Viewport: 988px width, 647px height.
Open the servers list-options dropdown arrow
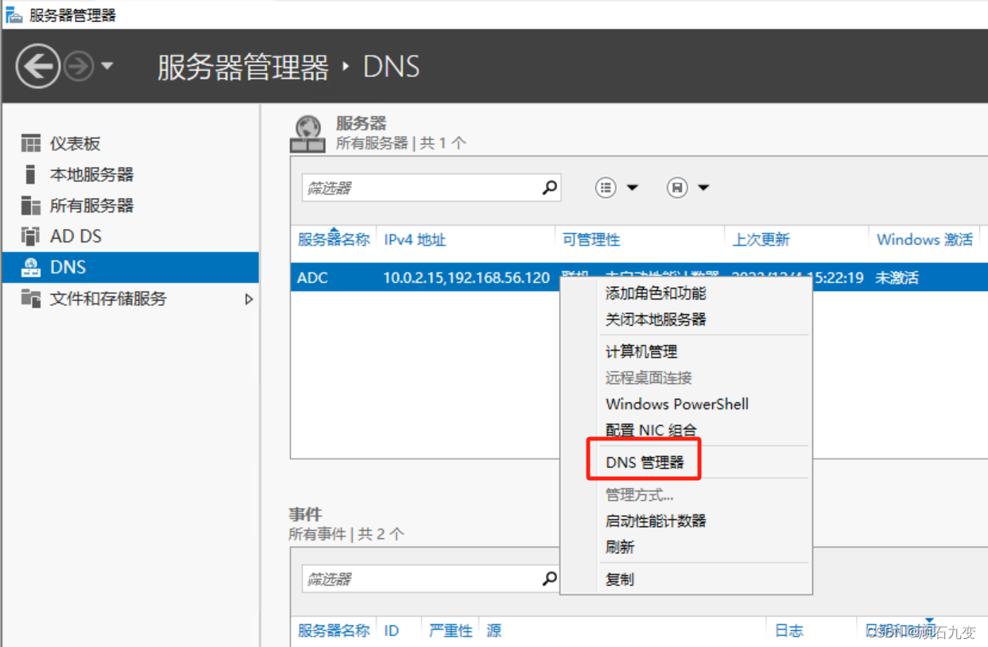(633, 188)
